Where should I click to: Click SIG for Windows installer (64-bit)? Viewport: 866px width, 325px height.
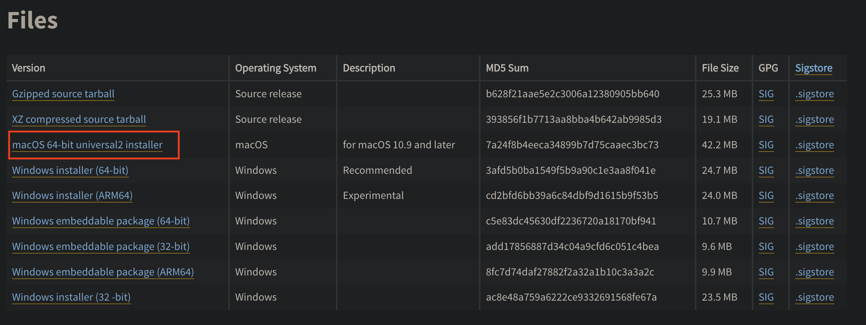click(x=766, y=171)
